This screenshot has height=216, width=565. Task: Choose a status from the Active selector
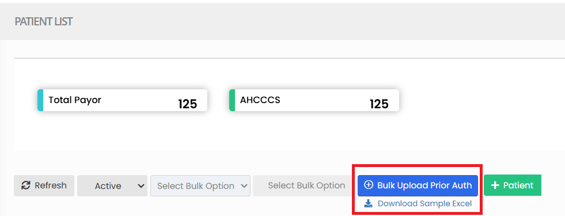[x=112, y=185]
